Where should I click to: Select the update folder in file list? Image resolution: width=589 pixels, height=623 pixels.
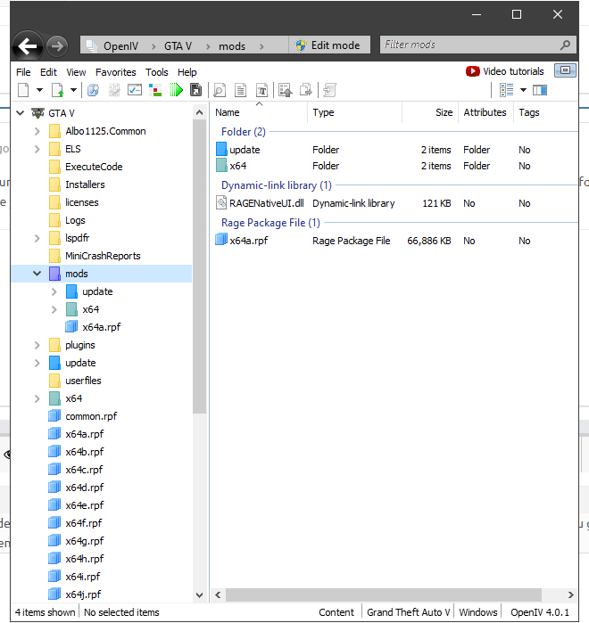pos(245,150)
